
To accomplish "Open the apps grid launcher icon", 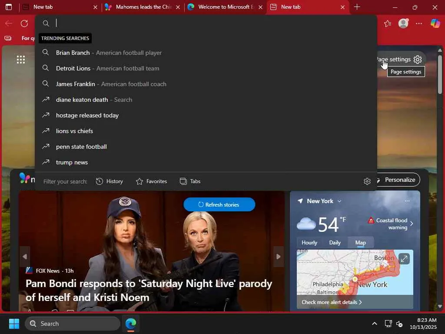I will [21, 60].
